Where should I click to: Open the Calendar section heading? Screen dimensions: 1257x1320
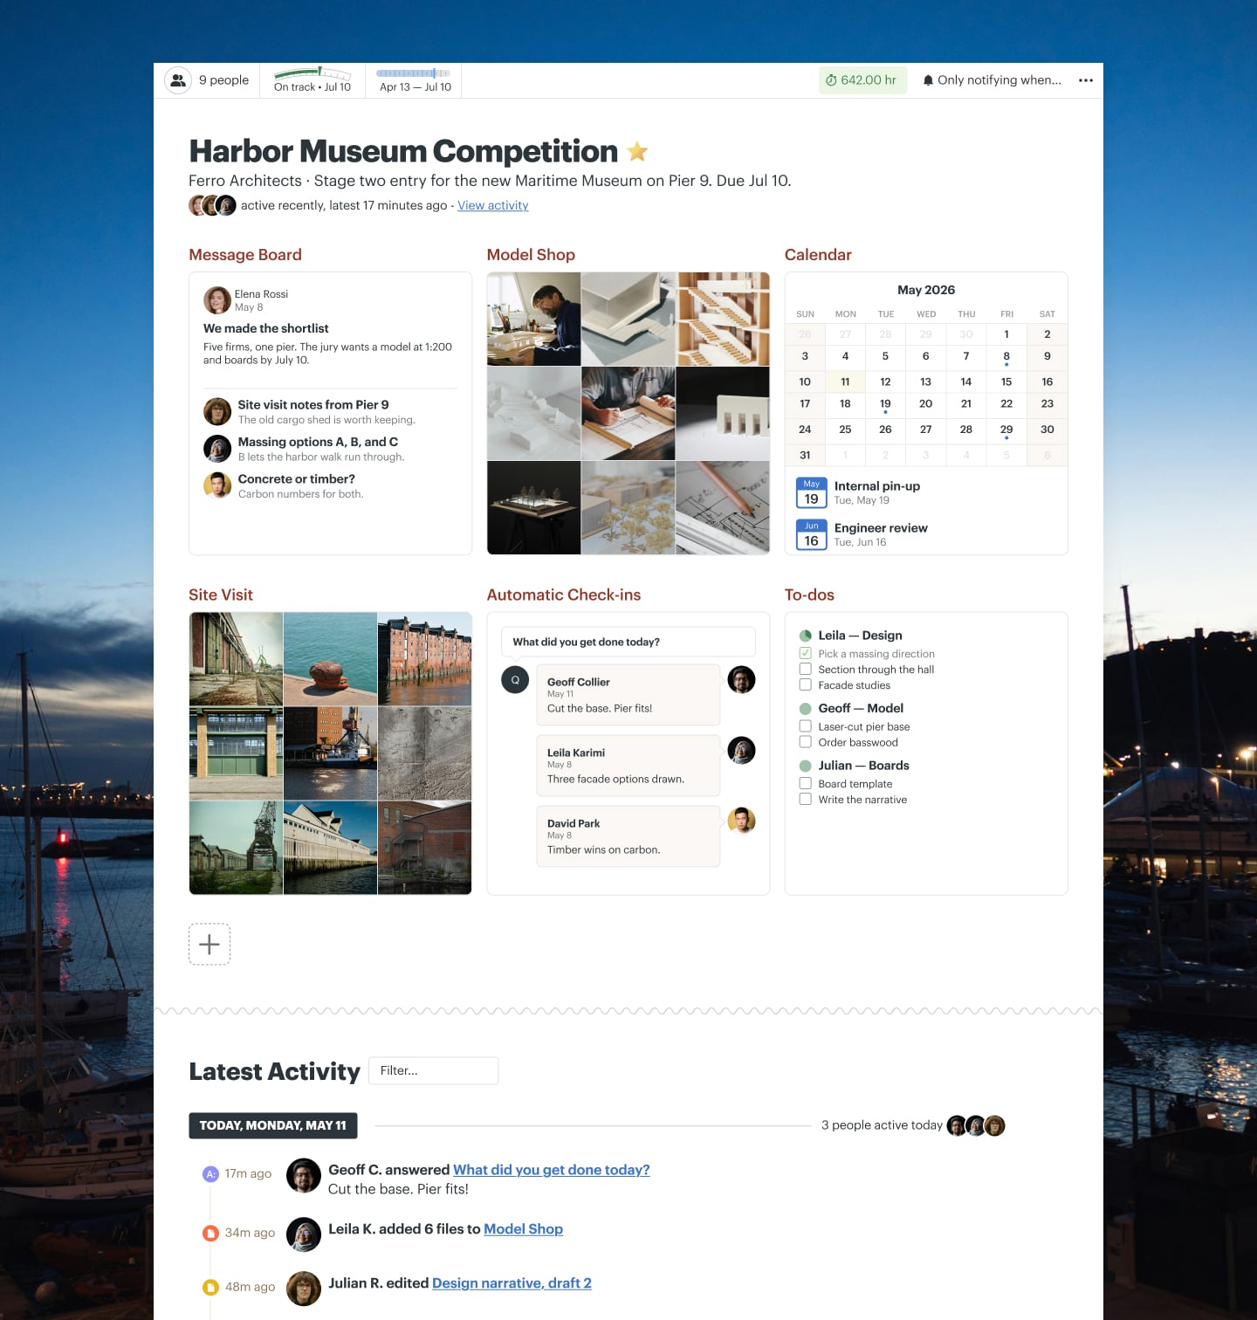pos(818,255)
